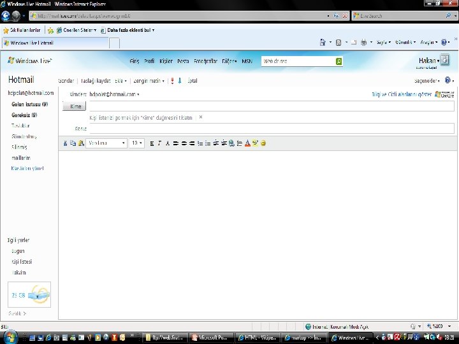The height and width of the screenshot is (344, 459).
Task: Go to Giriş in Windows Live navigation
Action: point(135,61)
